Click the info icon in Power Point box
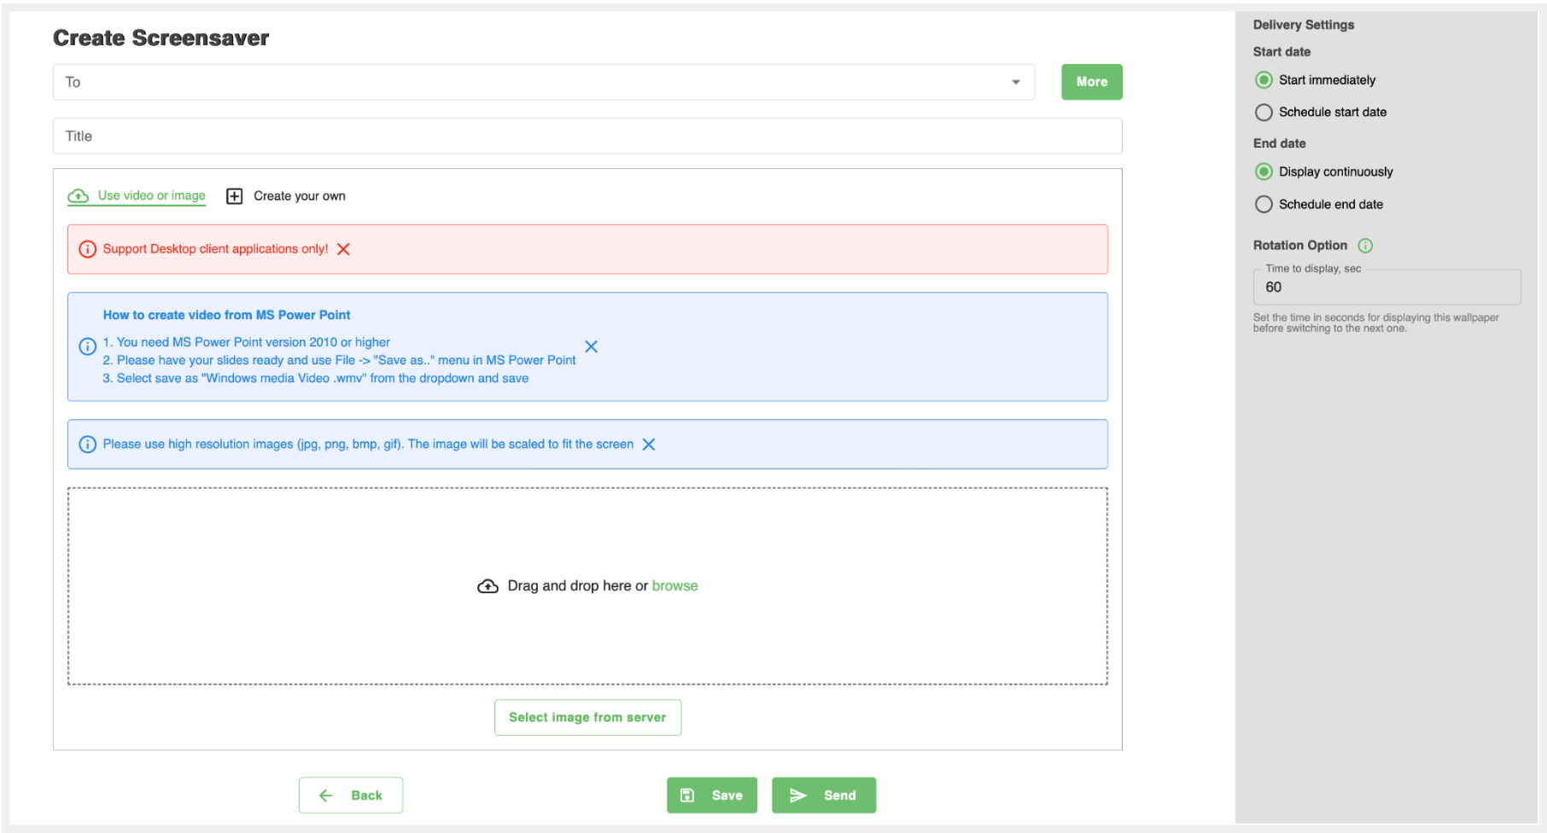 click(87, 347)
